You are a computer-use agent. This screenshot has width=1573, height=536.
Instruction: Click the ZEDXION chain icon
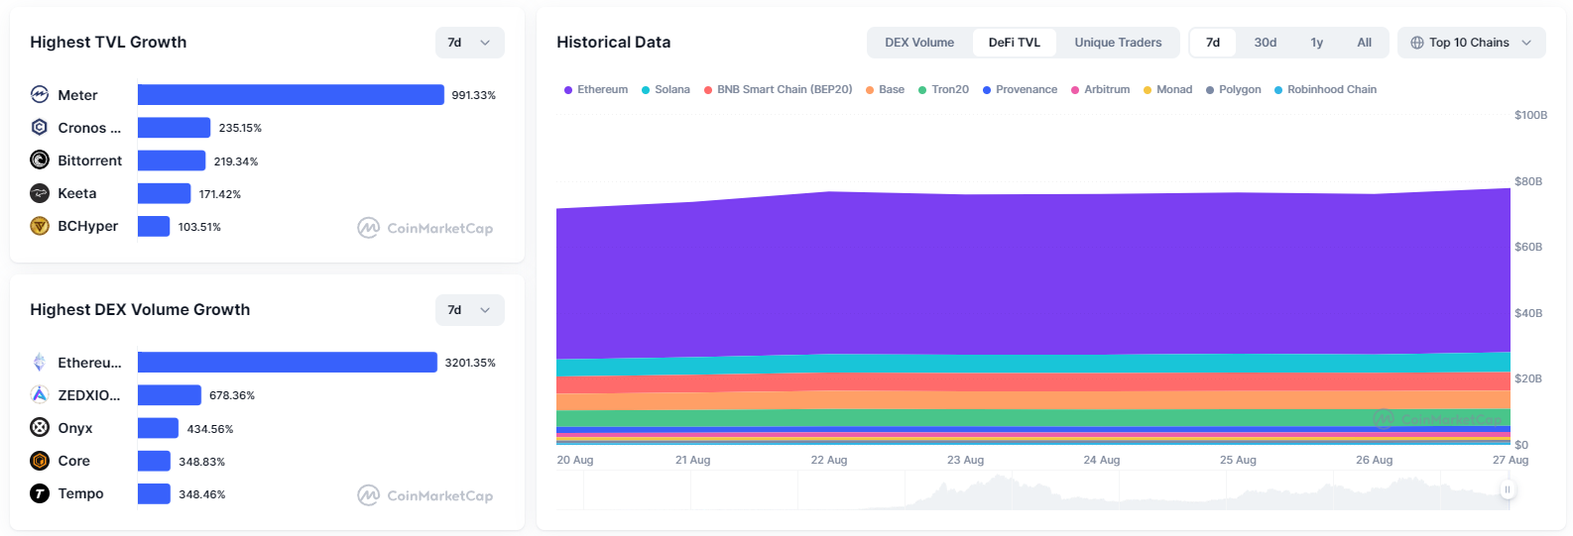(40, 394)
